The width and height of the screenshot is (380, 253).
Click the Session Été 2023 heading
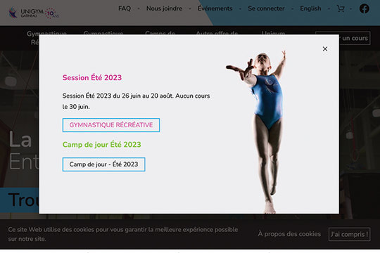(92, 77)
